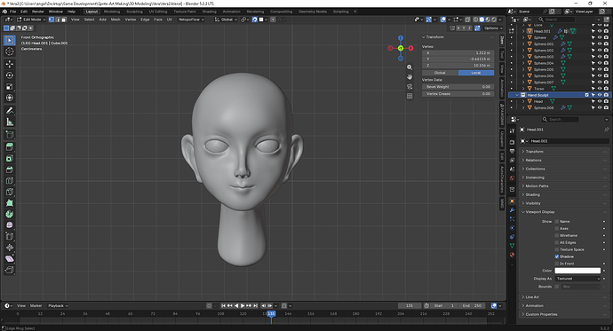This screenshot has height=331, width=613.
Task: Enable the Wireframe checkbox
Action: click(x=557, y=235)
